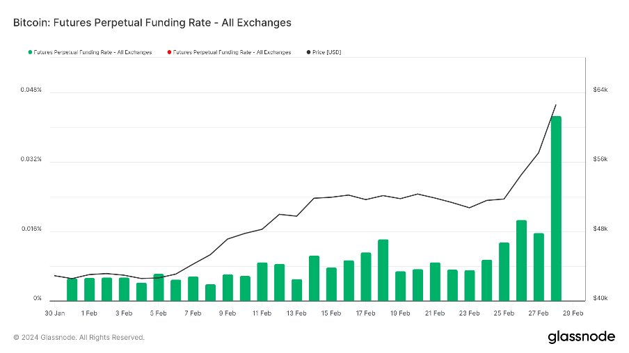629x353 pixels.
Task: Click the green bar above 11 Feb
Action: point(262,281)
